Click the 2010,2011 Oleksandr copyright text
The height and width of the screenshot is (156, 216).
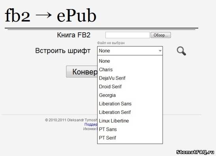tap(71, 120)
